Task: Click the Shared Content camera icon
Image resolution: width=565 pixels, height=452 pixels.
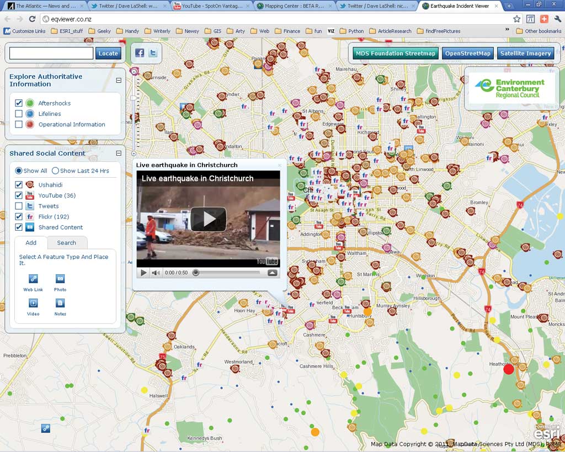Action: (30, 227)
